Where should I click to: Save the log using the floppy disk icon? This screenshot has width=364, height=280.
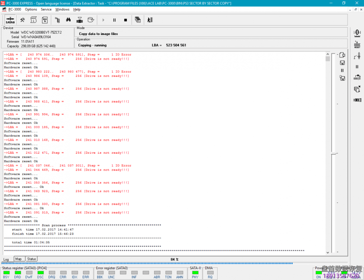(x=342, y=63)
